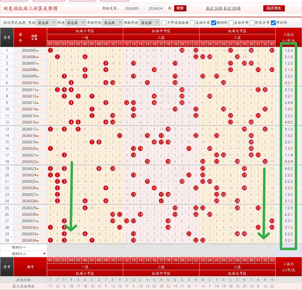Show the 最近50期 results
The height and width of the screenshot is (290, 302).
coord(214,8)
